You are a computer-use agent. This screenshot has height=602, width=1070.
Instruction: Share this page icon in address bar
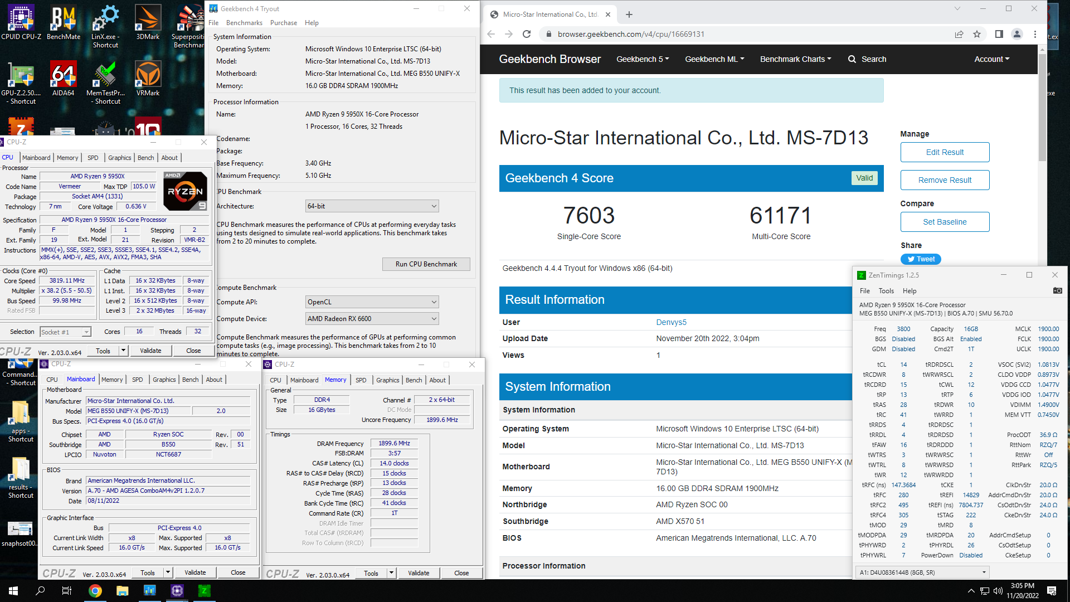coord(959,34)
